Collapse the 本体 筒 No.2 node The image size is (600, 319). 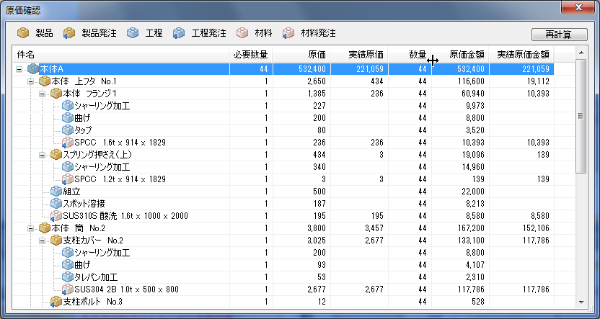click(x=30, y=228)
